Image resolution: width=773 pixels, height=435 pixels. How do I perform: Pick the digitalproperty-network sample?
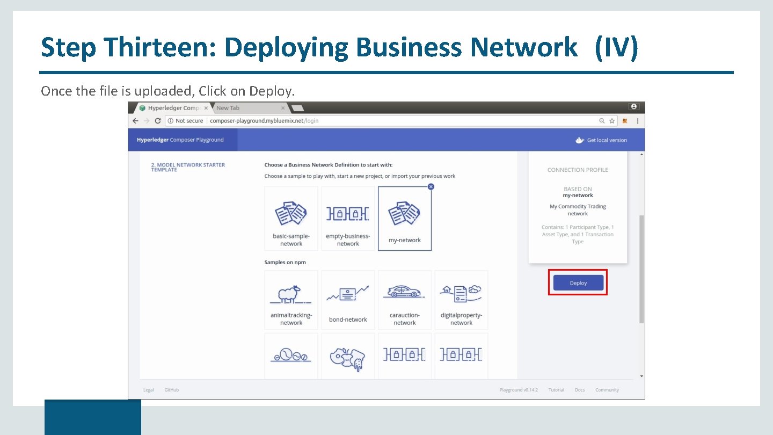click(x=461, y=300)
